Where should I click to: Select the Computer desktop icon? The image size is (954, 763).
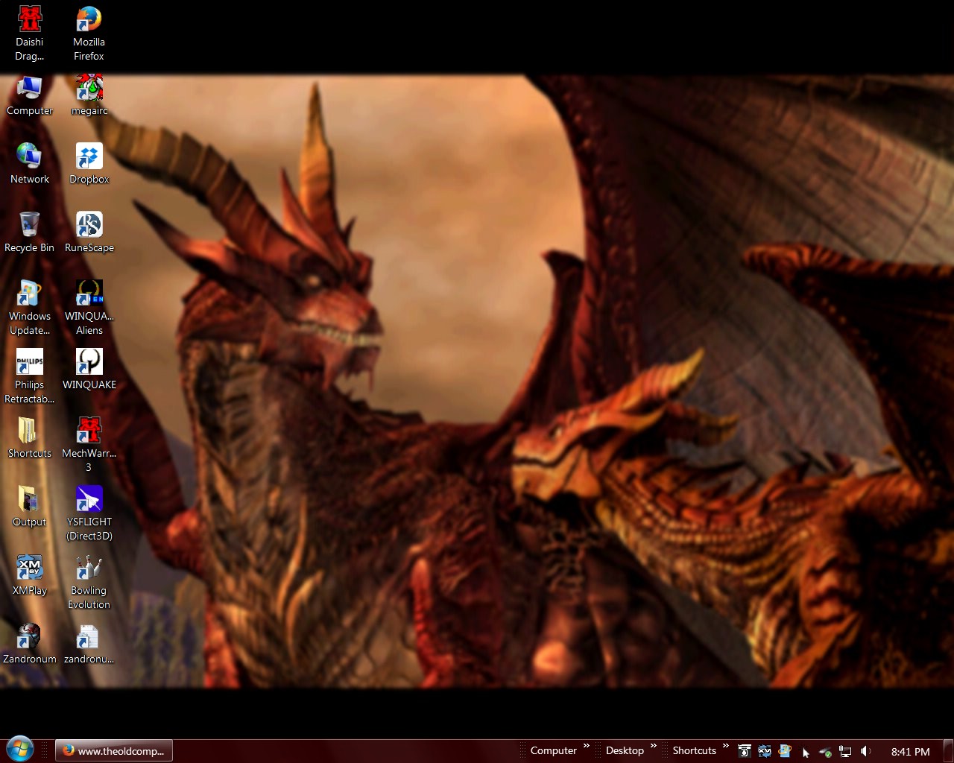click(x=30, y=95)
